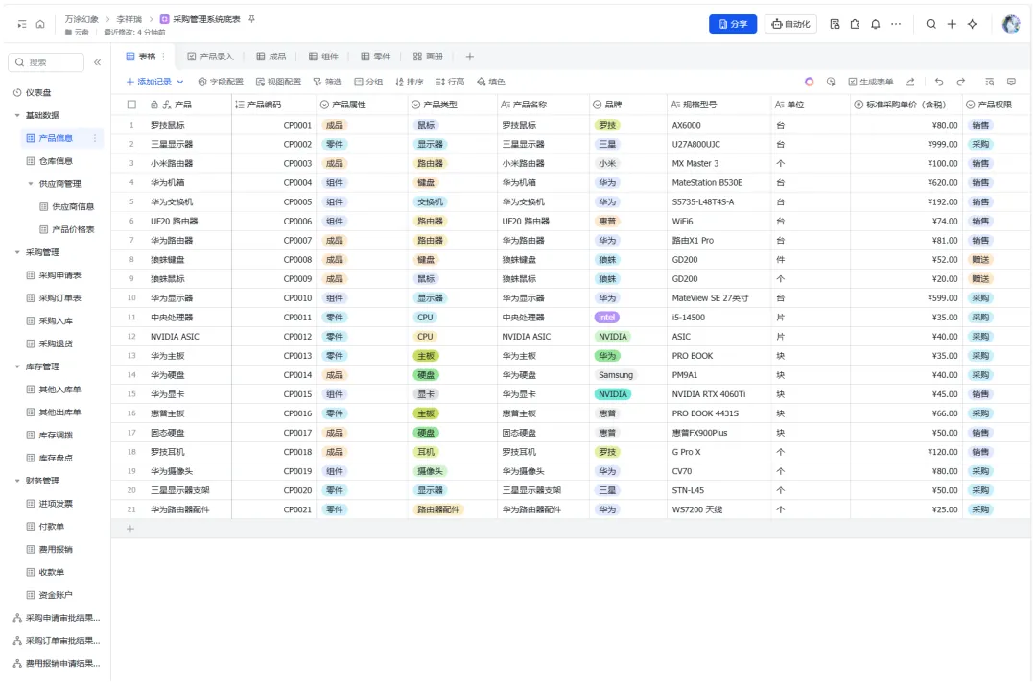Open the find-in-table icon in toolbar

989,82
